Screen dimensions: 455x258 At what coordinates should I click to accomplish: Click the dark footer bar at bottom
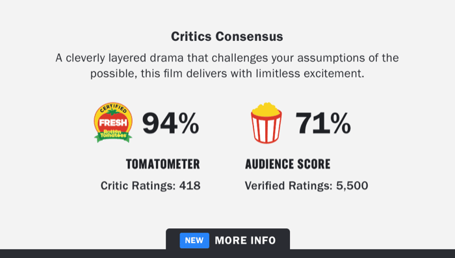click(x=227, y=253)
